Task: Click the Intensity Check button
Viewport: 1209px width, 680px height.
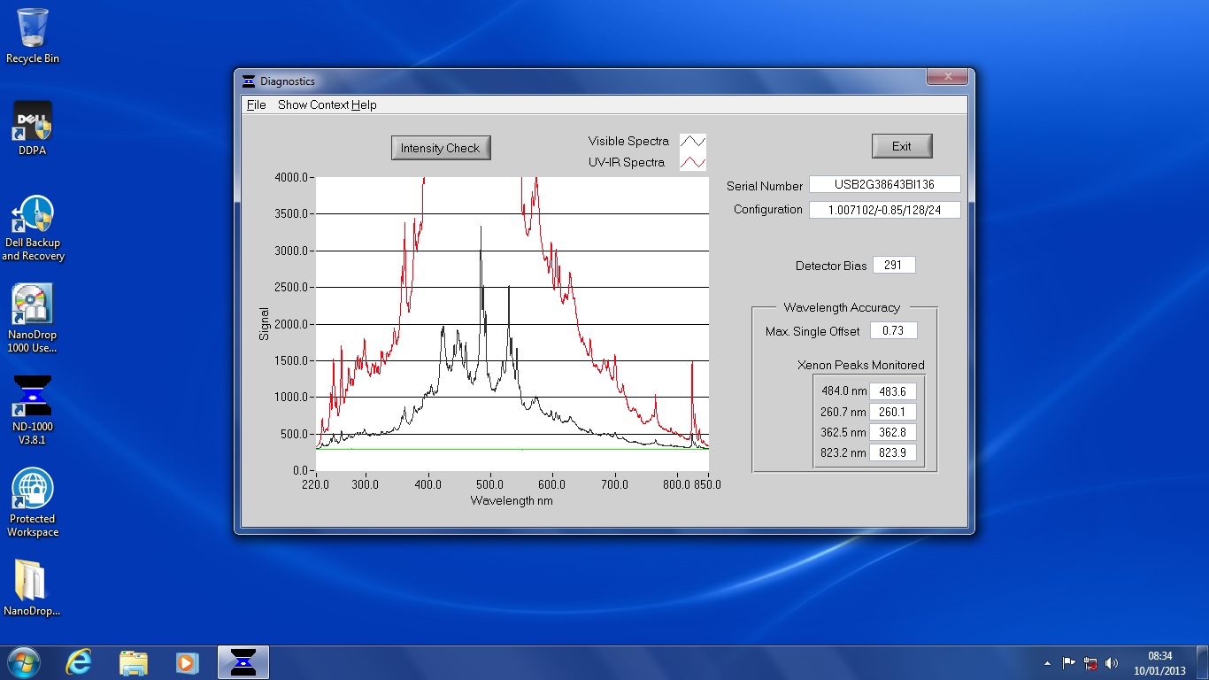Action: pyautogui.click(x=441, y=148)
